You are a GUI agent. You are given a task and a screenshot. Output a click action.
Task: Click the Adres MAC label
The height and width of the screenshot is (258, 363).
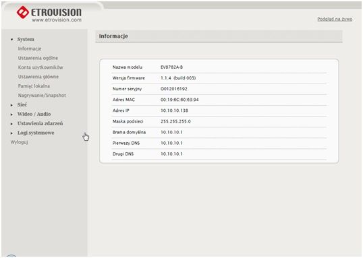[123, 100]
